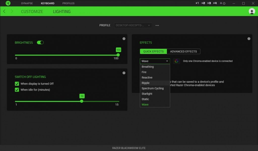The image size is (258, 151).
Task: Click the Chroma color wheel icon
Action: pyautogui.click(x=176, y=61)
